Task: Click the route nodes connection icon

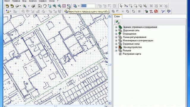Action: (x=151, y=11)
